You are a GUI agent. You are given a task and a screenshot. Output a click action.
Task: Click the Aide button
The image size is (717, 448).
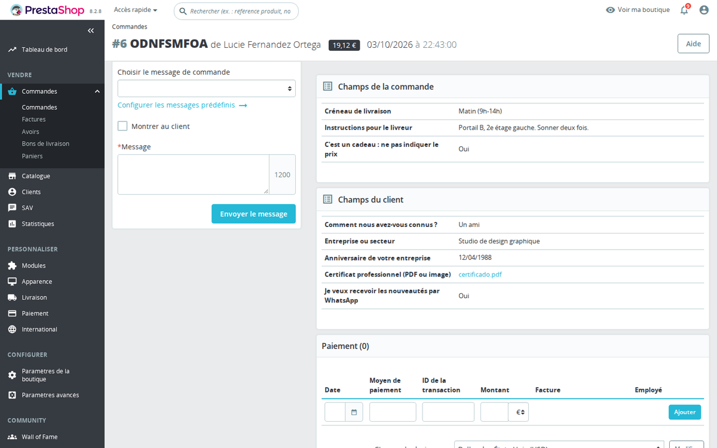click(x=693, y=44)
